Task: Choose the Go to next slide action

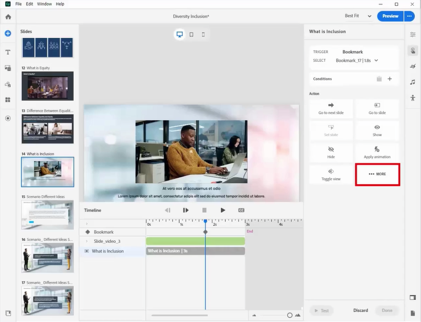Action: click(x=331, y=109)
